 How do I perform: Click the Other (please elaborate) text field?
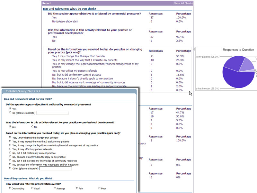tap(55, 168)
